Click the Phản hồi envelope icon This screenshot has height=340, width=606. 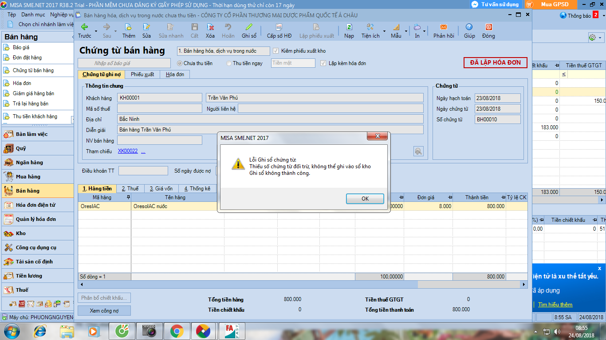[444, 27]
